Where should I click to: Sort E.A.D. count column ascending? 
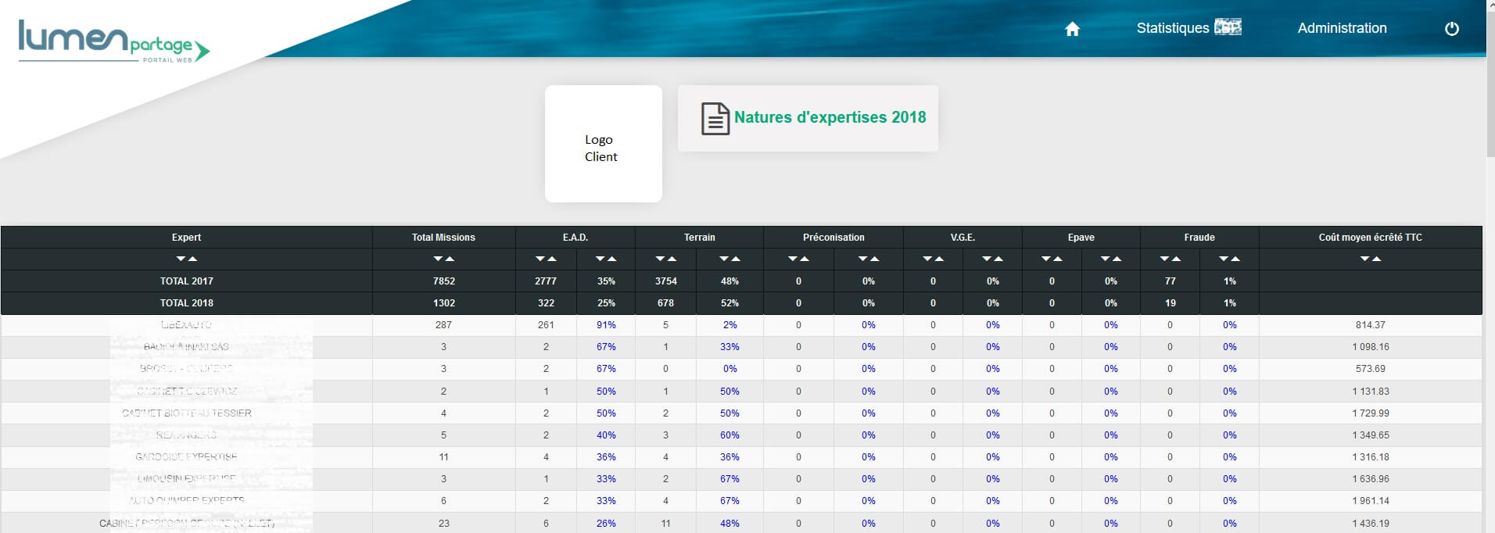pos(551,259)
